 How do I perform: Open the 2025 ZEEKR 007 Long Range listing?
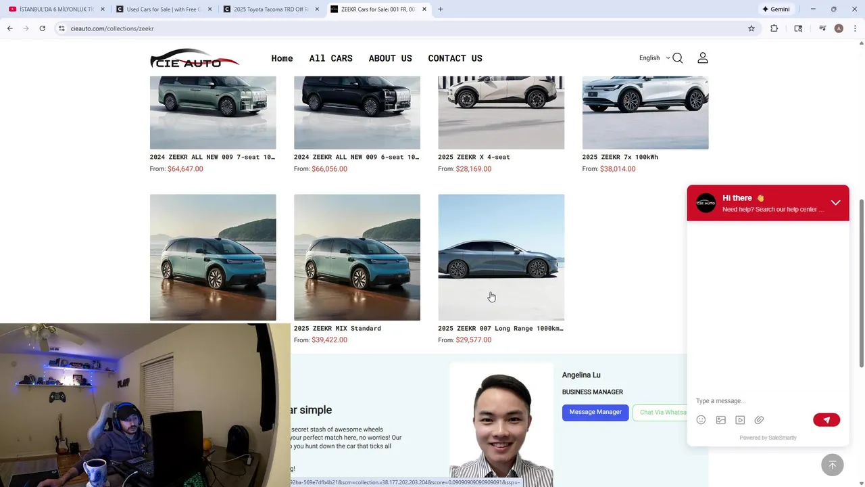(501, 328)
